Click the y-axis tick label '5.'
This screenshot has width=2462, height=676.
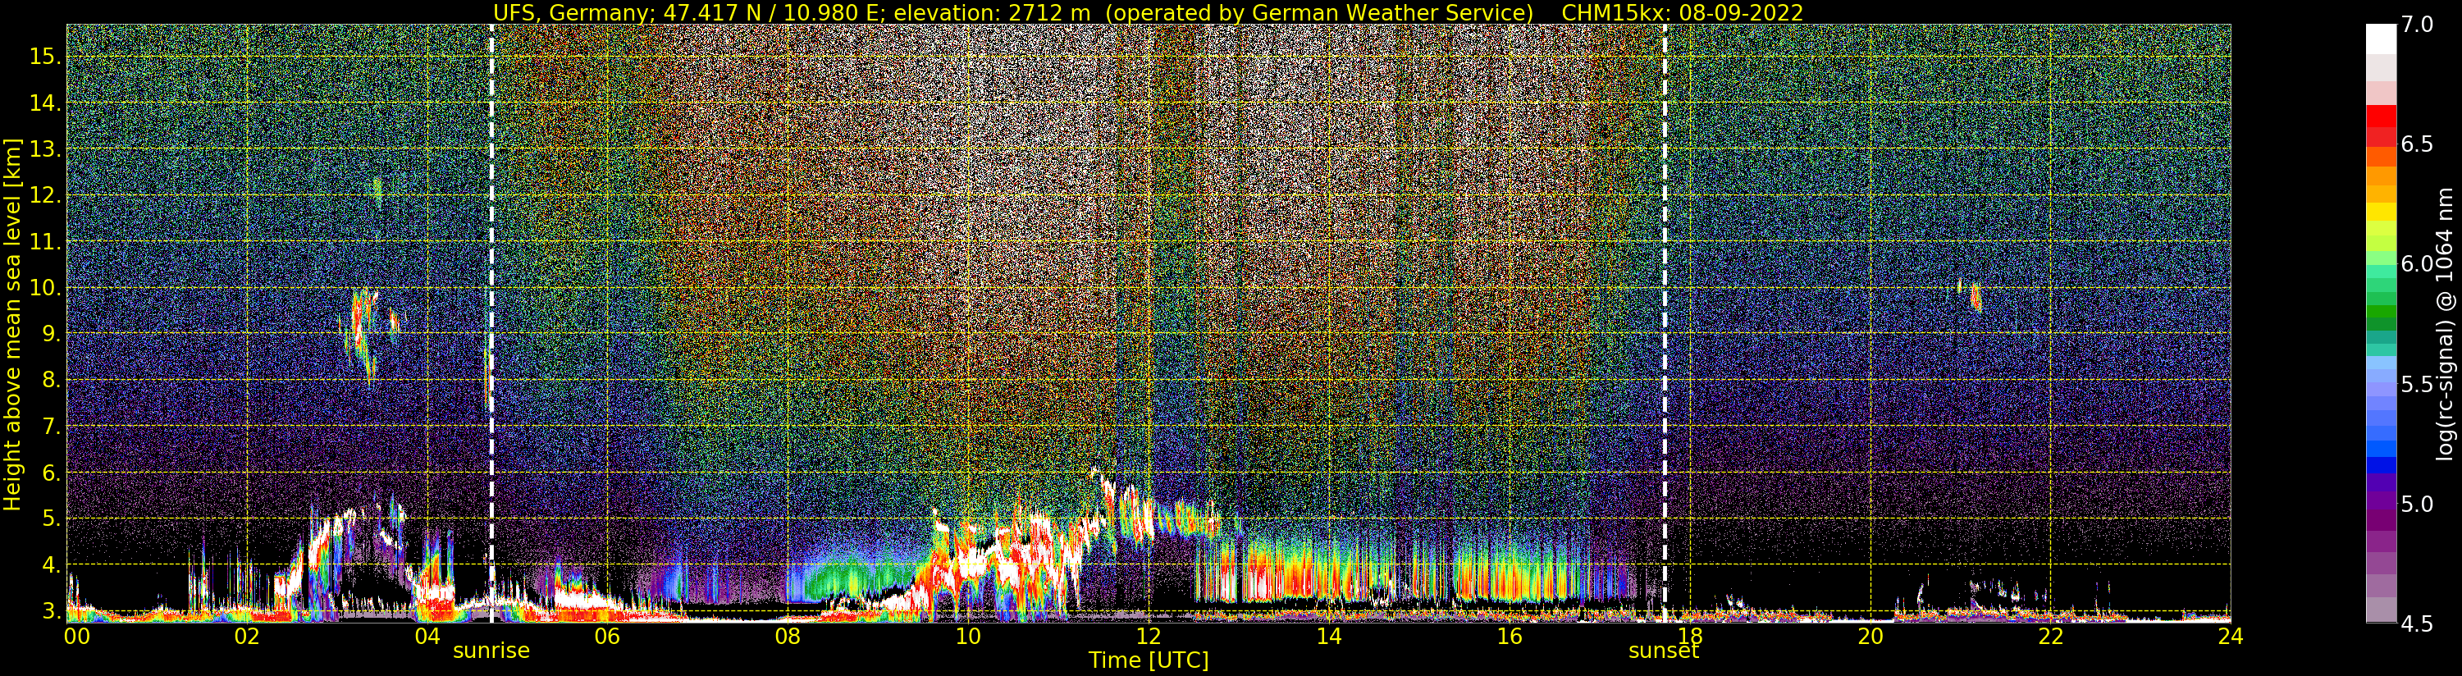point(51,519)
